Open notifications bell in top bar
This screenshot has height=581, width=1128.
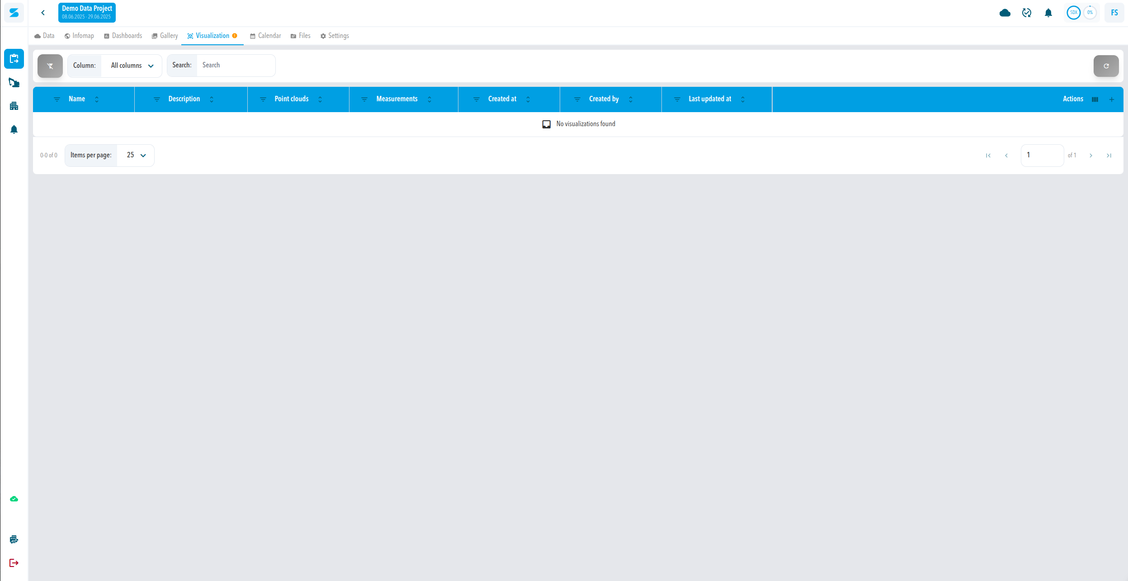click(x=1048, y=13)
